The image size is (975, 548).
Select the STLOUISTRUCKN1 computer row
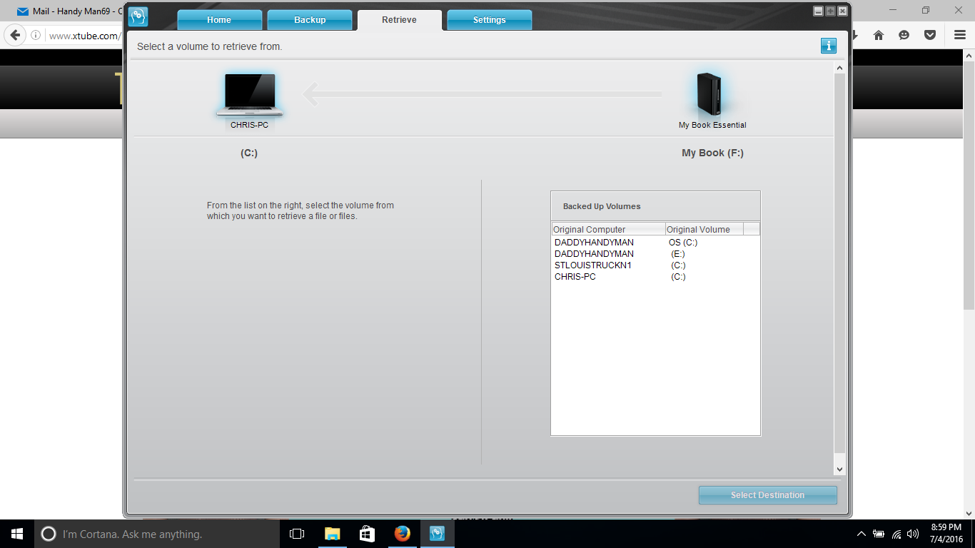[655, 265]
